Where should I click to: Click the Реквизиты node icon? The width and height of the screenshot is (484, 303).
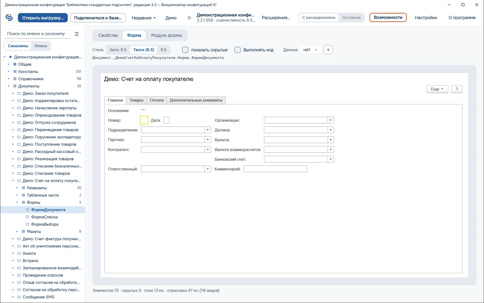[23, 188]
